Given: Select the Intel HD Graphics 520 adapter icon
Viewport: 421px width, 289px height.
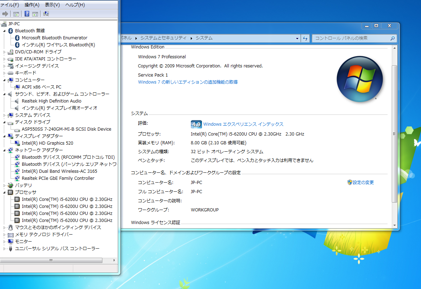Looking at the screenshot, I should [x=17, y=143].
